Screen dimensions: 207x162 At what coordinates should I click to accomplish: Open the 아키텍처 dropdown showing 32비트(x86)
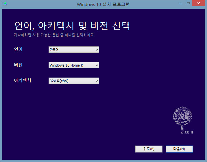pos(74,81)
